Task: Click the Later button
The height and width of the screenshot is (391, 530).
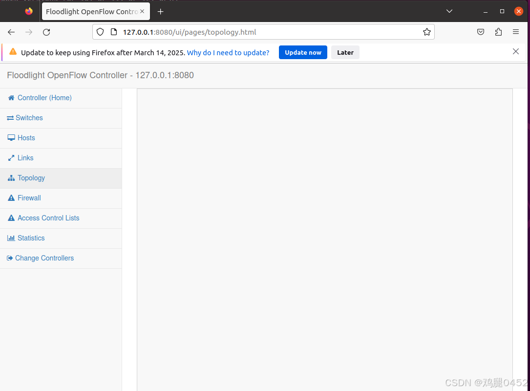Action: (x=345, y=52)
